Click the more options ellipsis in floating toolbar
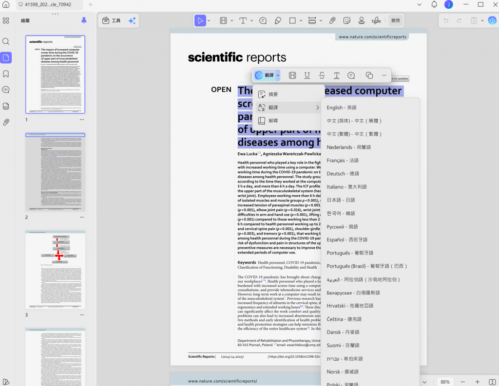This screenshot has height=386, width=499. pyautogui.click(x=384, y=75)
